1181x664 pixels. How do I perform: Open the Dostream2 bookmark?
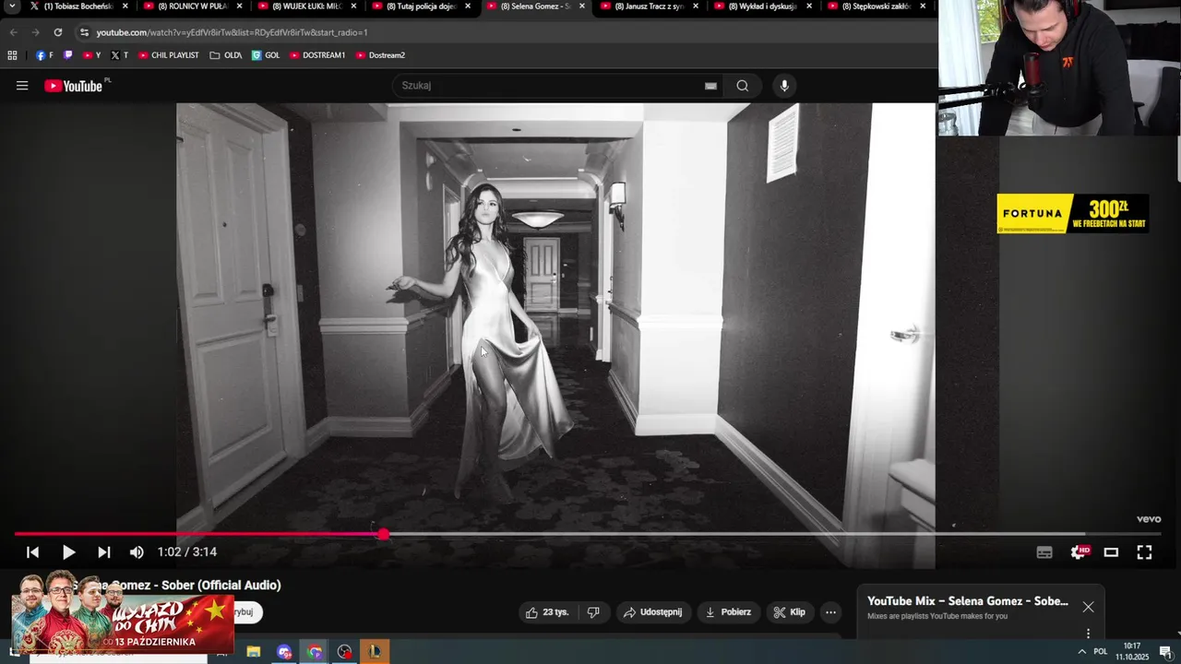point(380,55)
